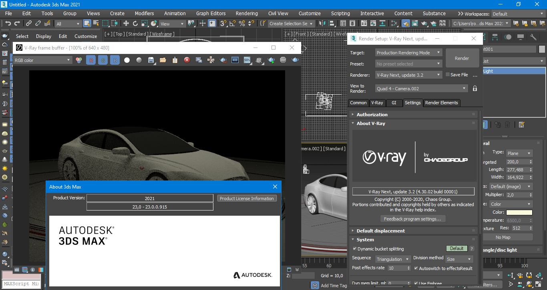
Task: Open the RGB color channel dropdown
Action: click(42, 60)
